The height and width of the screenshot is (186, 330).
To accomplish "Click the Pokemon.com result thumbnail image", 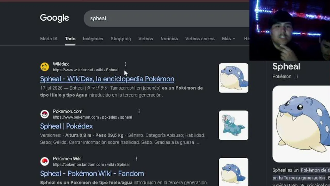I will (x=233, y=125).
